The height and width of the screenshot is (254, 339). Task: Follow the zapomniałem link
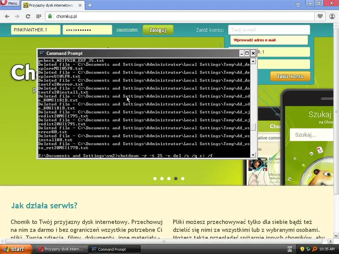click(127, 29)
